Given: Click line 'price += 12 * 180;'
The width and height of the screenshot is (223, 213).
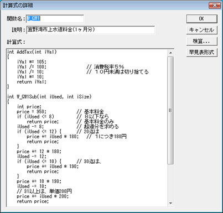Looking at the screenshot, I should click(x=39, y=152).
